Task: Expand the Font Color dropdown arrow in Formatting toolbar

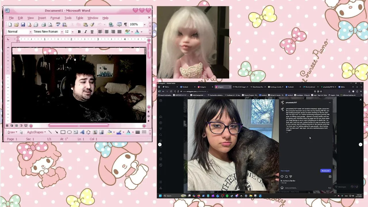Action: click(x=141, y=32)
